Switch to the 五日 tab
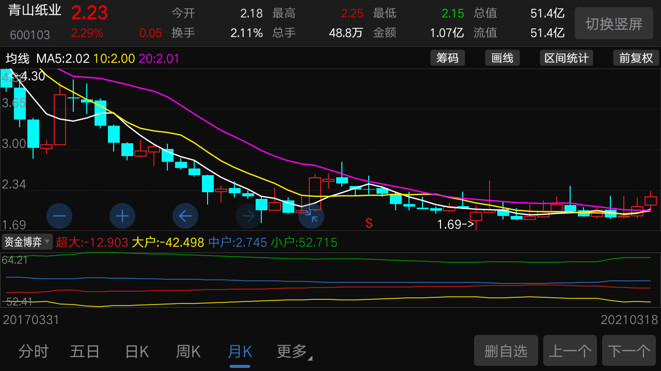This screenshot has height=371, width=661. [x=85, y=352]
